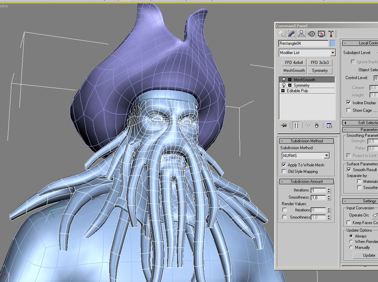Click the object color swatch

coord(333,44)
